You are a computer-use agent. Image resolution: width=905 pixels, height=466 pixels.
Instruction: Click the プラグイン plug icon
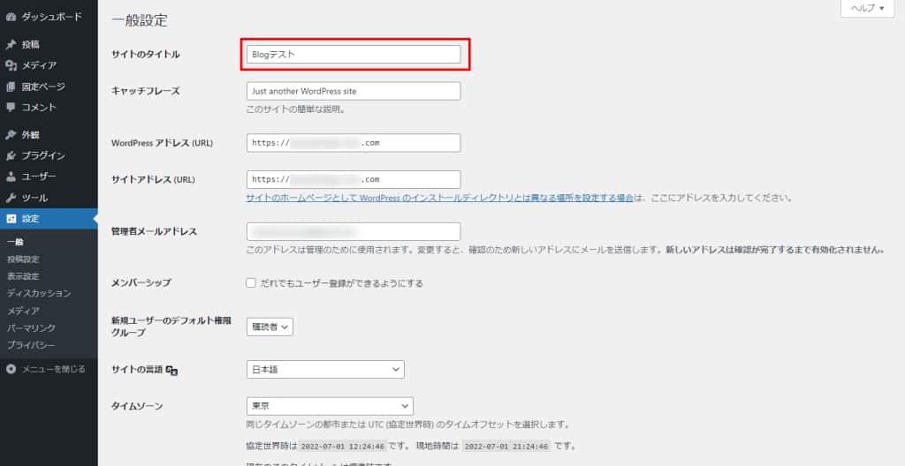click(11, 156)
